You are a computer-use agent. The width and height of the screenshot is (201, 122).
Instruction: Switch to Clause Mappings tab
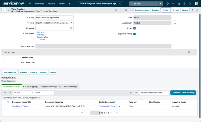(30, 86)
